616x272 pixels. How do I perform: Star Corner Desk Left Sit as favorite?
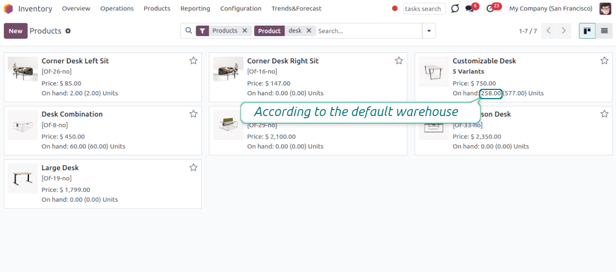[193, 61]
